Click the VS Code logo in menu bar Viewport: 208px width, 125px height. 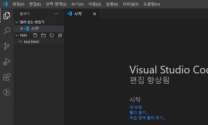pos(5,4)
